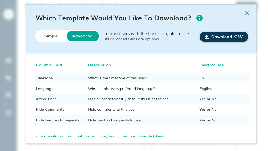The width and height of the screenshot is (268, 151).
Task: Close the template download dialog
Action: click(247, 13)
